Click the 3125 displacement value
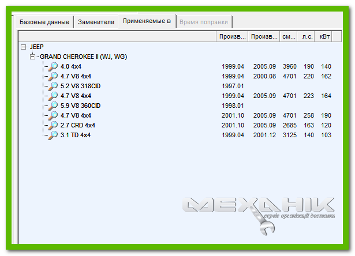355x256 pixels. [290, 135]
